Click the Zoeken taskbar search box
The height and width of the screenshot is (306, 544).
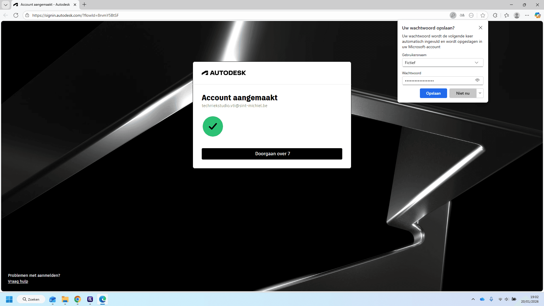click(x=31, y=299)
